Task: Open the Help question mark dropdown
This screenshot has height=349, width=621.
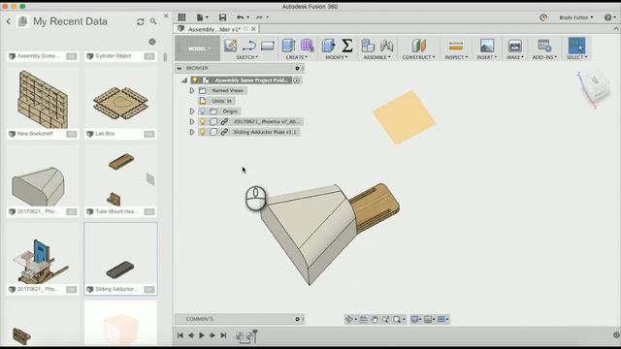Action: point(610,17)
